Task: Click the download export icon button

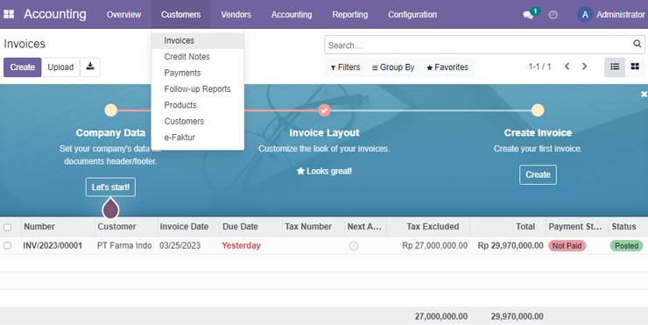Action: 90,67
